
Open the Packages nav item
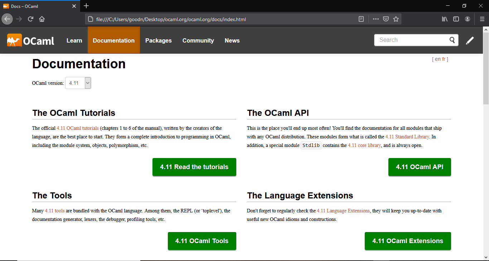click(x=159, y=40)
